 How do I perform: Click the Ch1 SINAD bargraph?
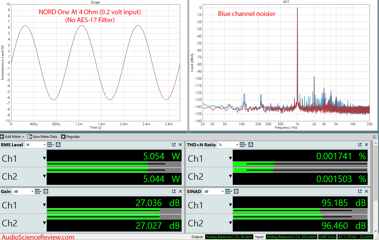click(x=300, y=211)
